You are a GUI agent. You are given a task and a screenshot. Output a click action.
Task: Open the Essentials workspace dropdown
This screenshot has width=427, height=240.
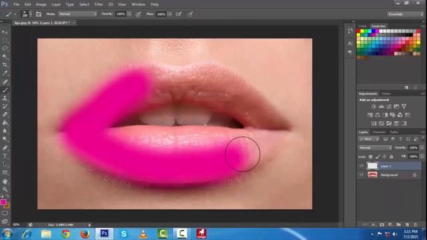point(405,14)
